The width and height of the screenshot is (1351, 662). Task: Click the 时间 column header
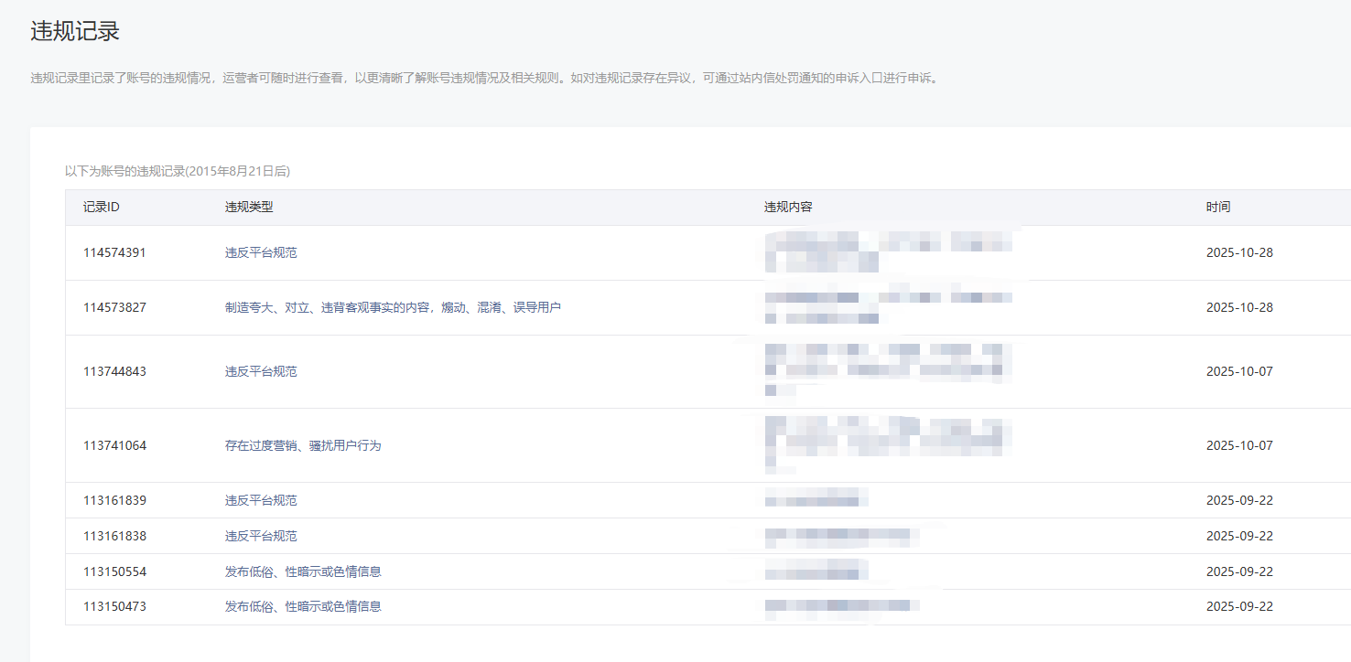point(1218,207)
